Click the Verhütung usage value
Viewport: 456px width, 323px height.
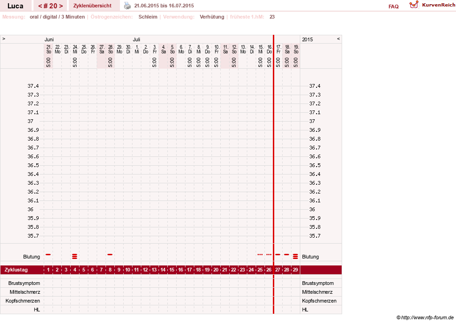point(211,17)
